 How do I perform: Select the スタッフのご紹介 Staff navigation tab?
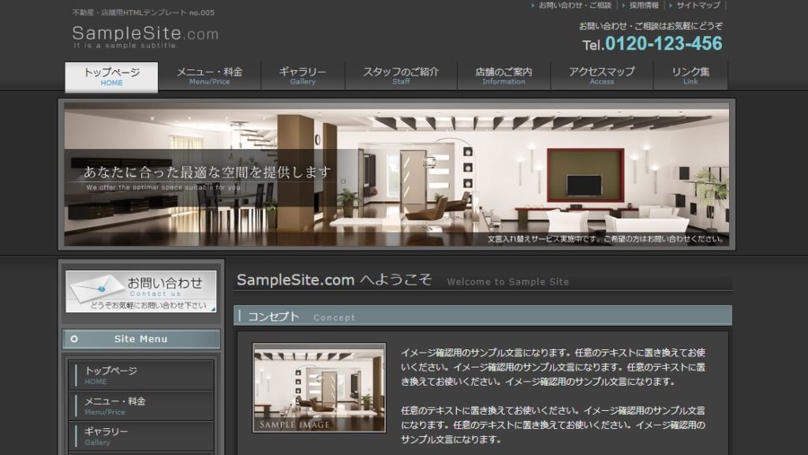coord(401,76)
